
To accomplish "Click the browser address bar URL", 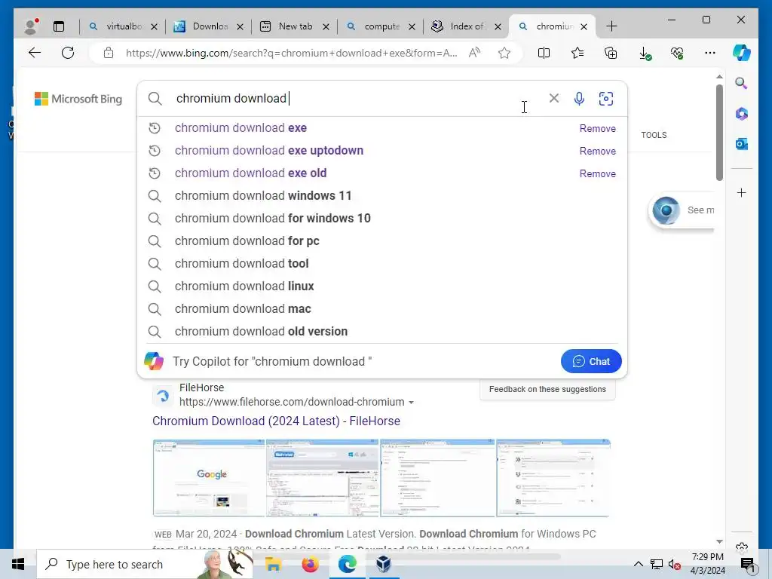I will tap(292, 53).
